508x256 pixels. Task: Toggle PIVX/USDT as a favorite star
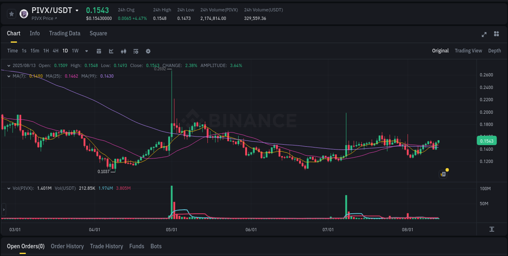coord(11,13)
